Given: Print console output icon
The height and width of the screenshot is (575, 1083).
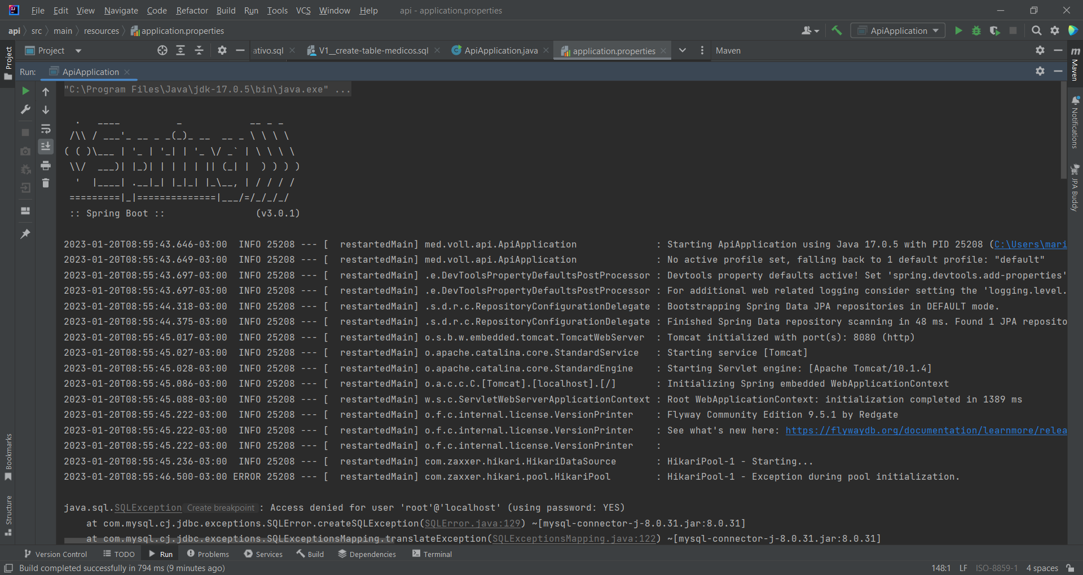Looking at the screenshot, I should coord(46,165).
